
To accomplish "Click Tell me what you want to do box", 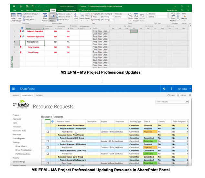I will tap(91, 10).
